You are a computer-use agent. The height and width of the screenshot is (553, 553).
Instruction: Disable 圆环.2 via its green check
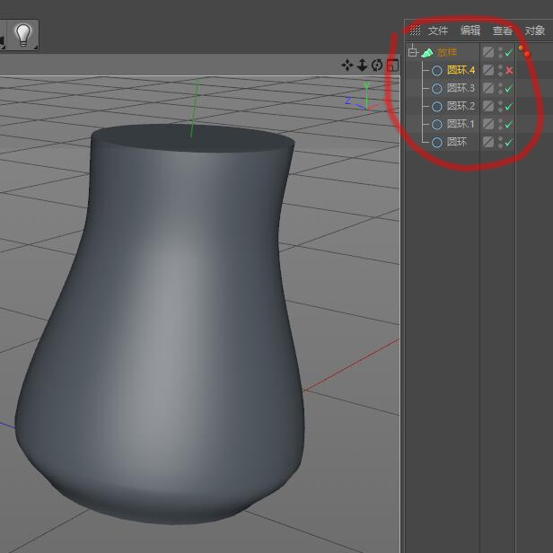click(x=508, y=106)
